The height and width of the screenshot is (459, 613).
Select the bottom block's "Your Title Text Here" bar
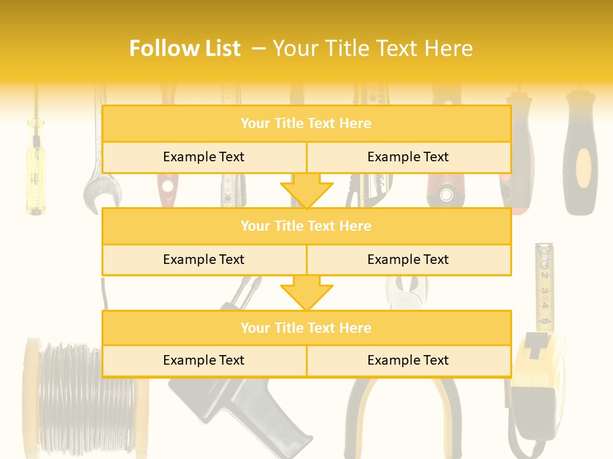click(x=306, y=328)
